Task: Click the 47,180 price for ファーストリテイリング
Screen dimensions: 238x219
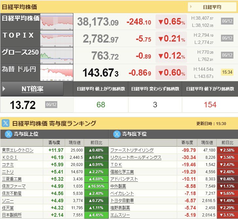Action: click(209, 150)
